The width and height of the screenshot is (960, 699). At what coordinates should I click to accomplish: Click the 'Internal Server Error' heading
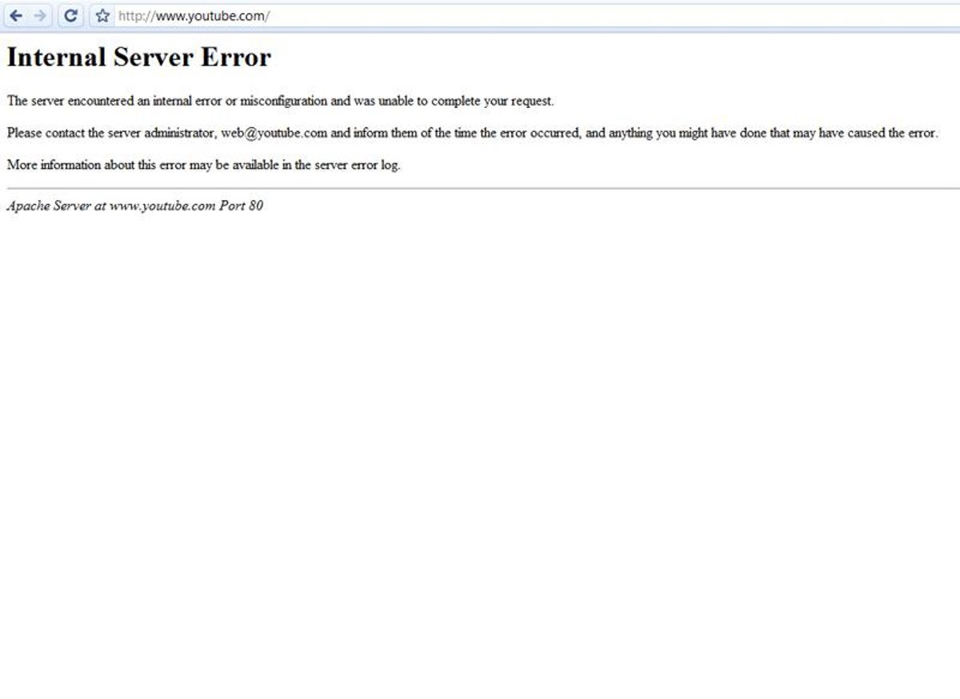pyautogui.click(x=138, y=58)
